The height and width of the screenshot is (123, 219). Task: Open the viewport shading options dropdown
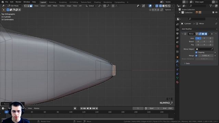point(172,6)
